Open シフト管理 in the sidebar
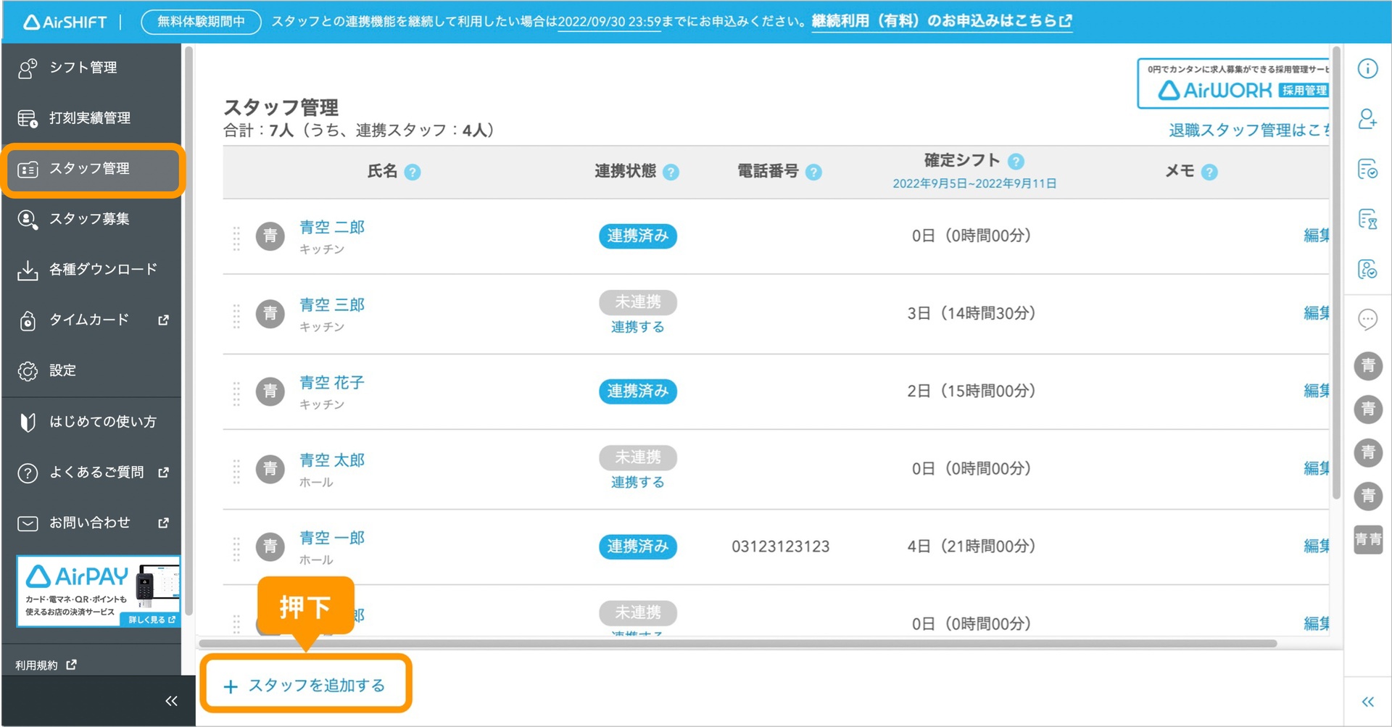Screen dimensions: 1392x727 click(83, 67)
